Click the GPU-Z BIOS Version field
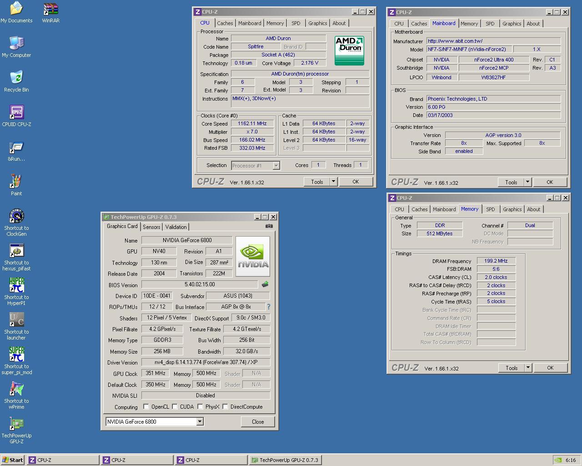This screenshot has height=466, width=582. (200, 284)
